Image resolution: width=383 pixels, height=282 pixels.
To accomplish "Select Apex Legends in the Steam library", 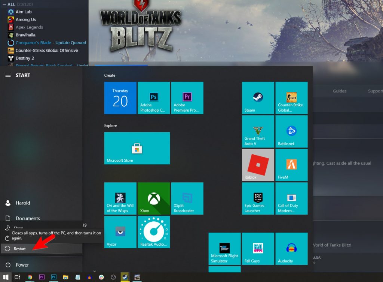I will coord(29,27).
